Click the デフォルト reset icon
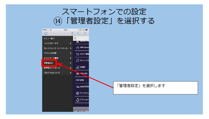Screen dimensions: 209x119 point(78,100)
